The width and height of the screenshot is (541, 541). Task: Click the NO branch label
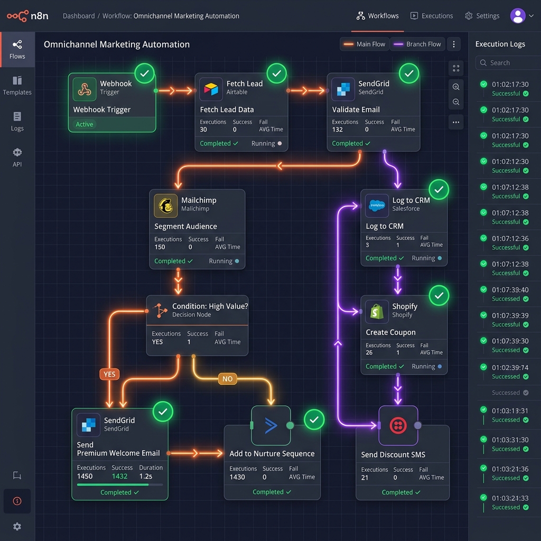(227, 379)
